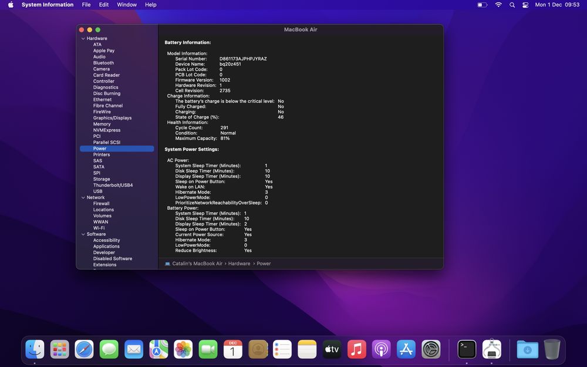Click the date and time in menu bar
Image resolution: width=587 pixels, height=367 pixels.
click(x=557, y=5)
